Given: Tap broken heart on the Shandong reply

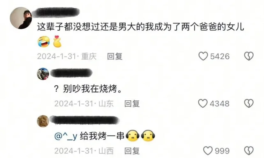Looking at the screenshot, I should pyautogui.click(x=249, y=103).
